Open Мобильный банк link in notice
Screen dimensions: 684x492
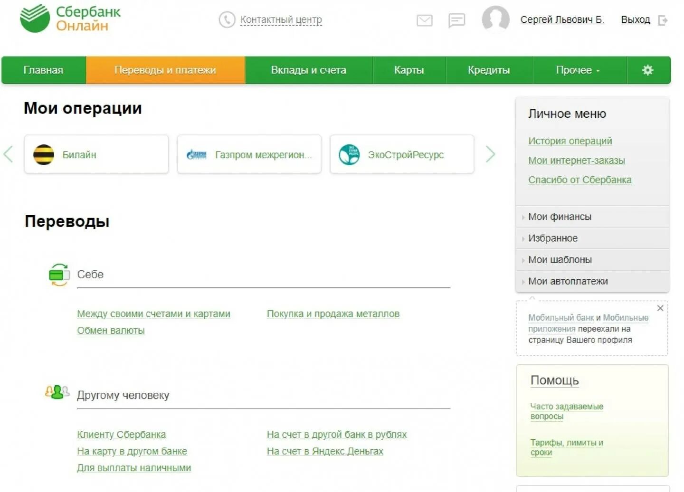[x=561, y=318]
